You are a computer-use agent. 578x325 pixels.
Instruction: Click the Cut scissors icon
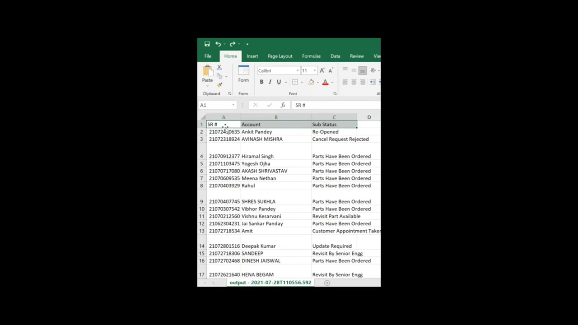pyautogui.click(x=219, y=67)
